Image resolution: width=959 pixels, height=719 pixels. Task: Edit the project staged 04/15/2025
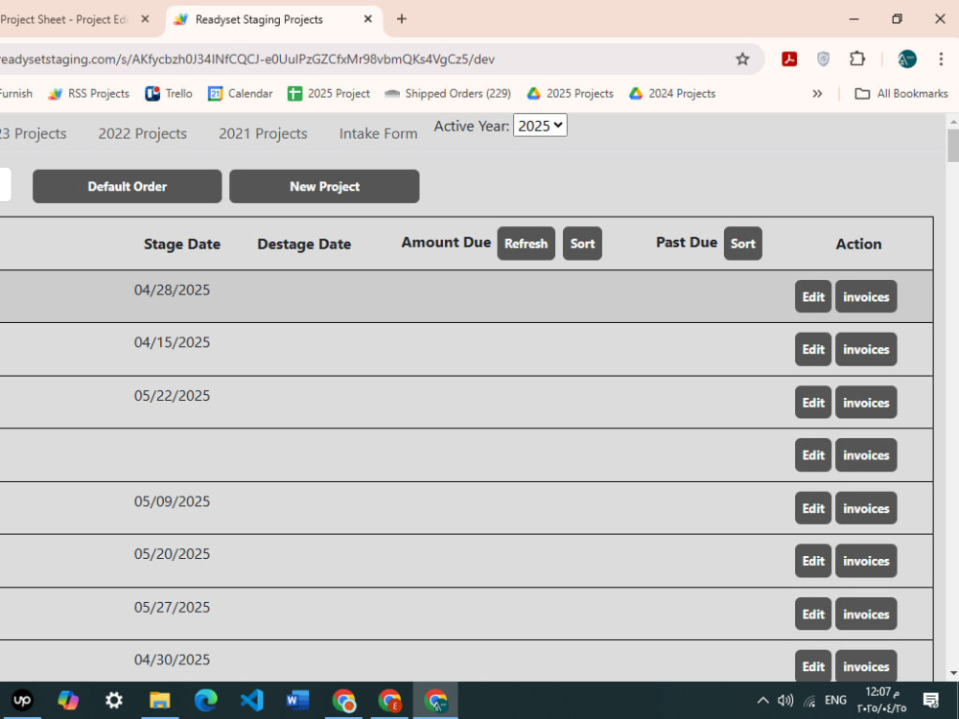coord(813,349)
